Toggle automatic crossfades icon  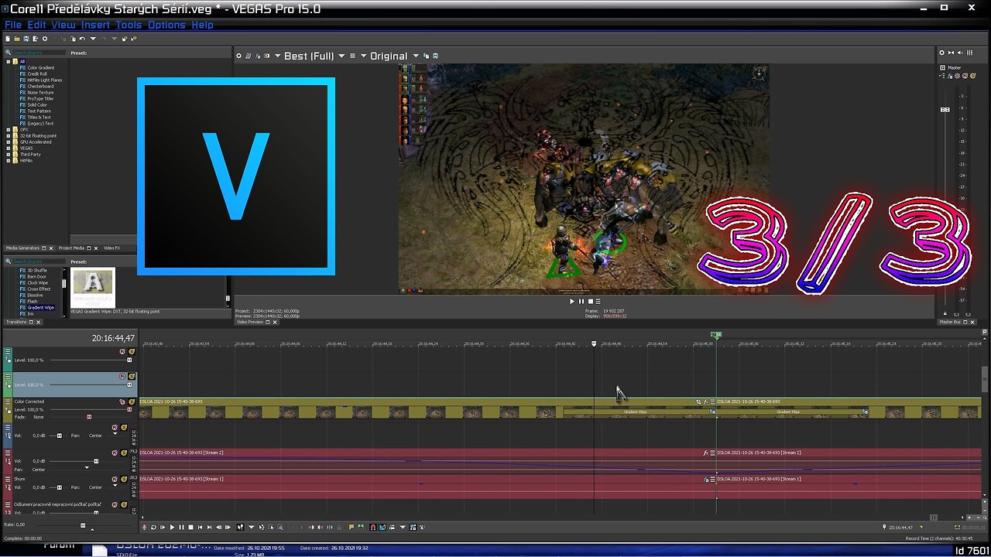tap(382, 527)
